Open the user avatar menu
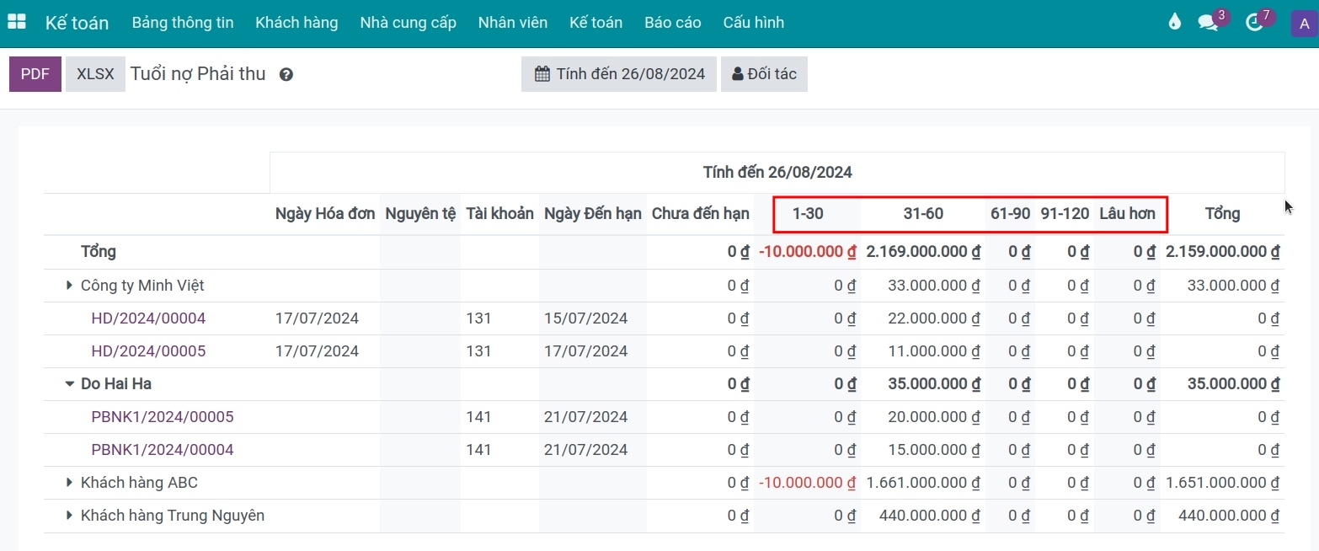This screenshot has height=551, width=1319. [x=1304, y=23]
